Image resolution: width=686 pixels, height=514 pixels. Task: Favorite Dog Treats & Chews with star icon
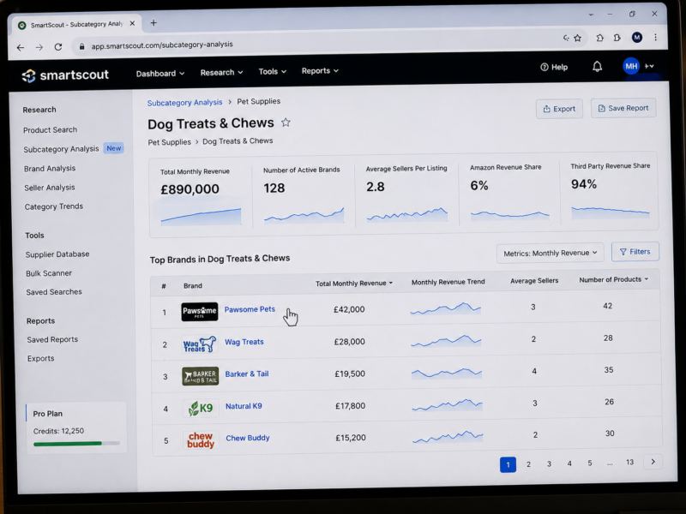point(286,123)
